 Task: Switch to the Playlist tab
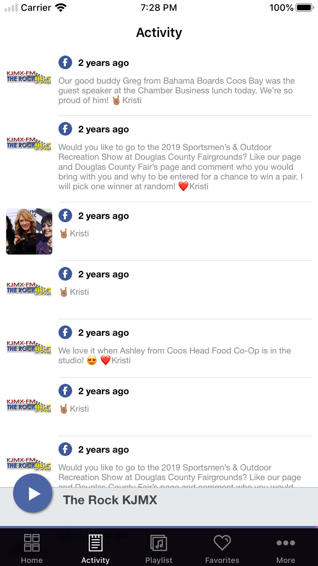pos(159,548)
